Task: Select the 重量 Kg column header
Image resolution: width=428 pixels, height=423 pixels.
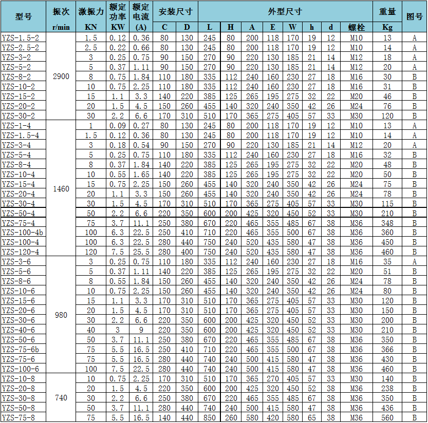Action: pyautogui.click(x=387, y=17)
